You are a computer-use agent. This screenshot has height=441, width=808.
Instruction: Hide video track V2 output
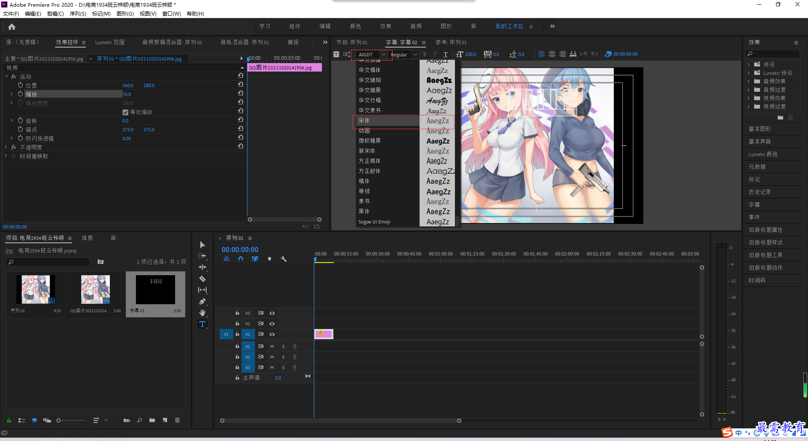272,324
